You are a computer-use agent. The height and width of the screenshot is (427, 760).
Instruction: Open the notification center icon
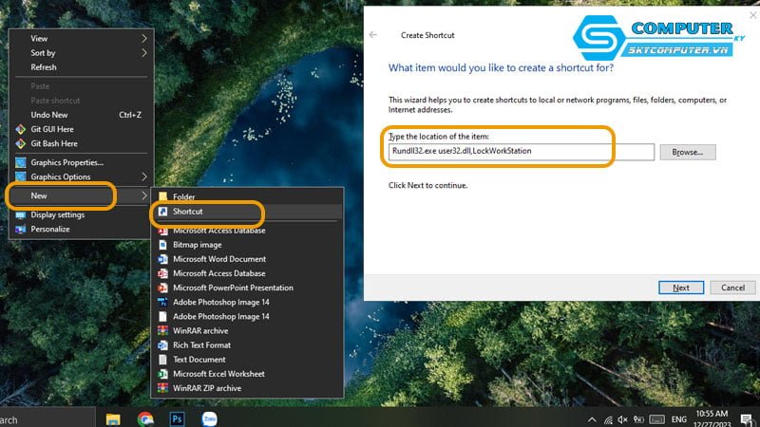coord(746,418)
